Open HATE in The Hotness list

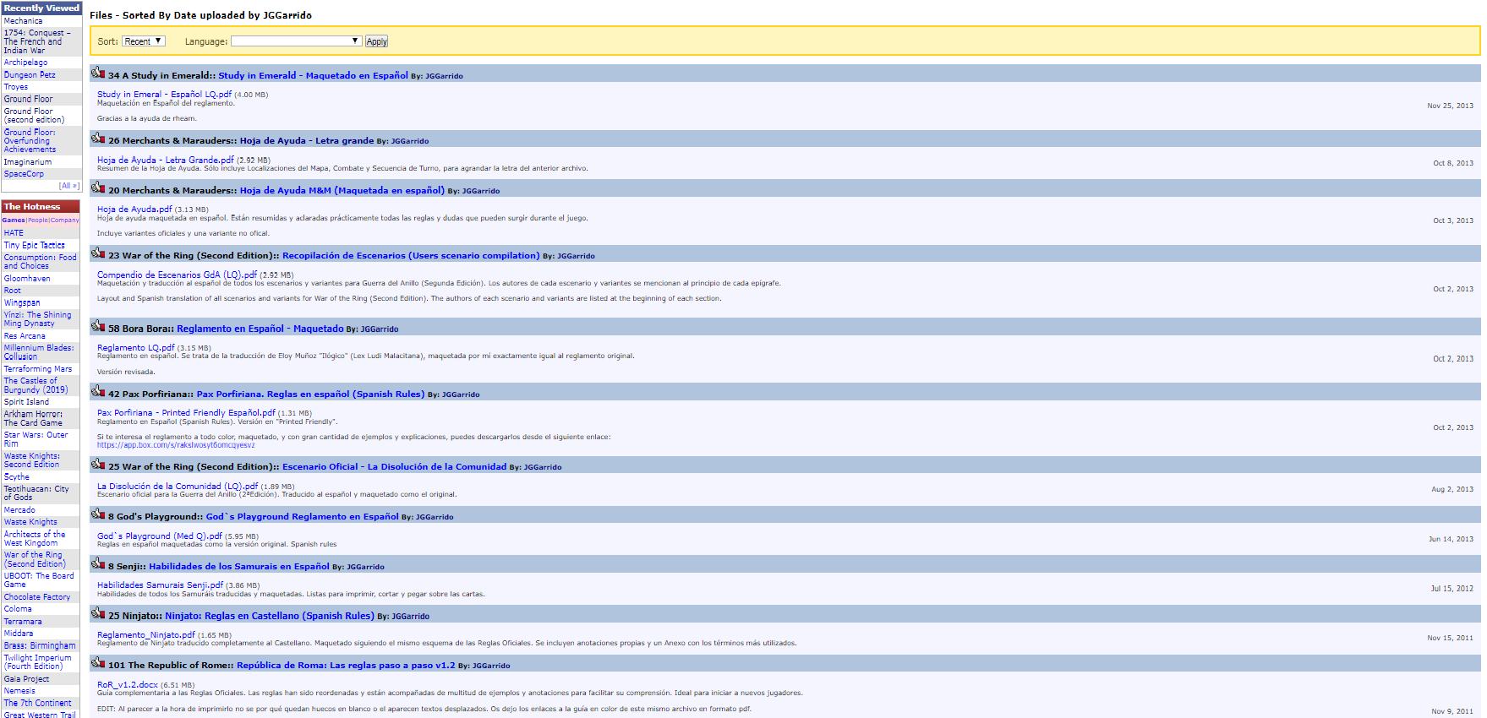click(x=14, y=233)
